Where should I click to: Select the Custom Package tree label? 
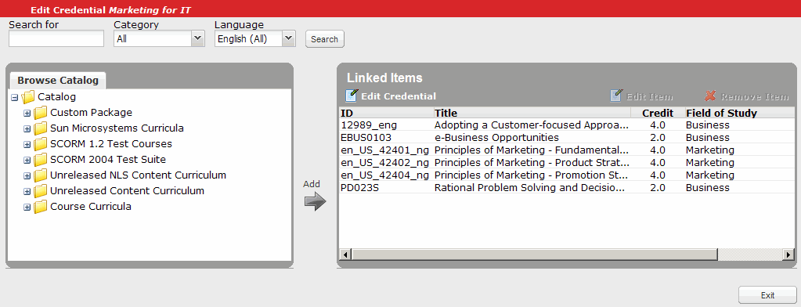91,112
